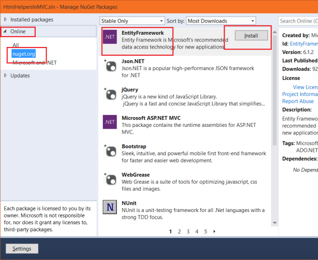
Task: Click the next page arrow in pagination
Action: pyautogui.click(x=214, y=232)
